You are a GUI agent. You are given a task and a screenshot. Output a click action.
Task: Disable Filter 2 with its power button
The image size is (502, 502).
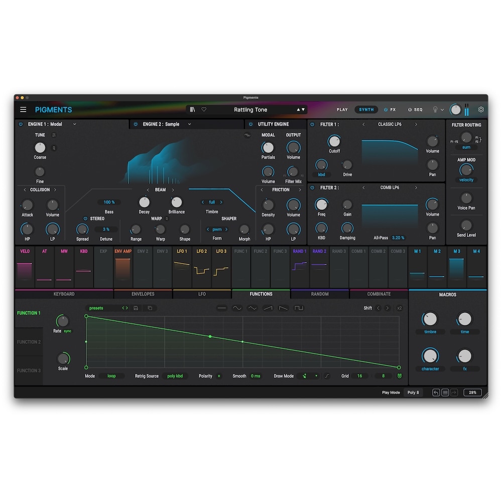312,188
